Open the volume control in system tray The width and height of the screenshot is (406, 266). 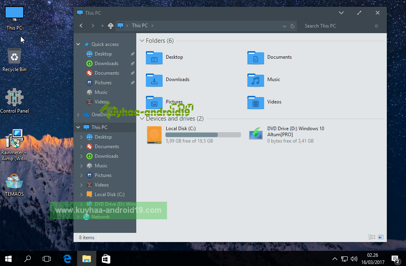[354, 259]
